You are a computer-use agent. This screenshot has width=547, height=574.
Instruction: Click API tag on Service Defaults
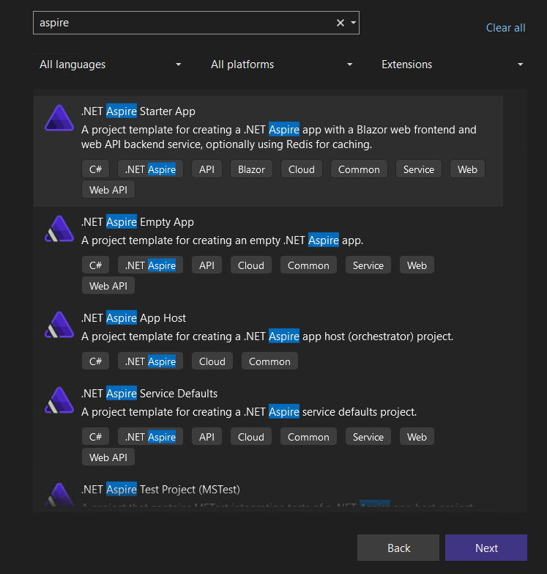point(206,436)
